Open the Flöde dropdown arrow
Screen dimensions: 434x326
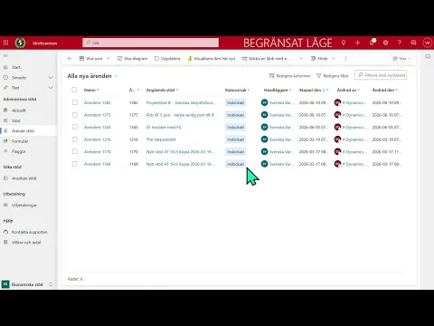[x=334, y=58]
